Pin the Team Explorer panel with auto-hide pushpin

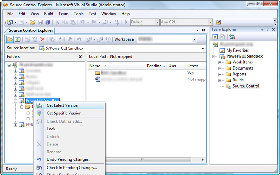tap(267, 30)
